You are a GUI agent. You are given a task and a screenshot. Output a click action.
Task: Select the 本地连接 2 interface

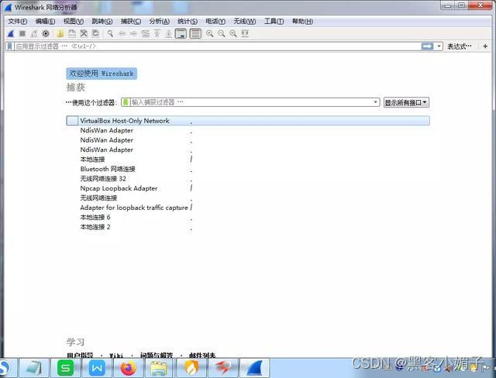[x=95, y=227]
